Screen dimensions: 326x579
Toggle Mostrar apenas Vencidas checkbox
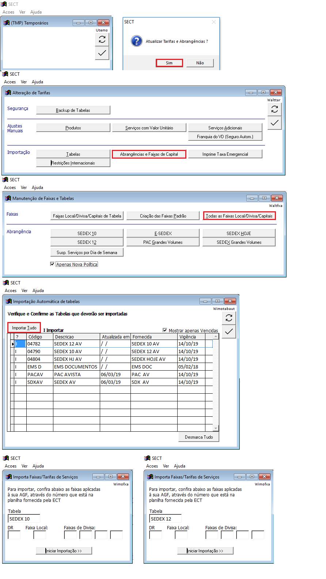click(165, 330)
